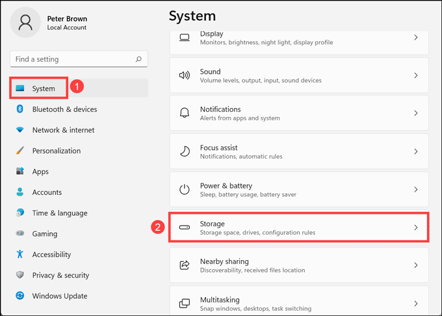Click the search magnifier icon
This screenshot has height=316, width=442.
[x=138, y=59]
